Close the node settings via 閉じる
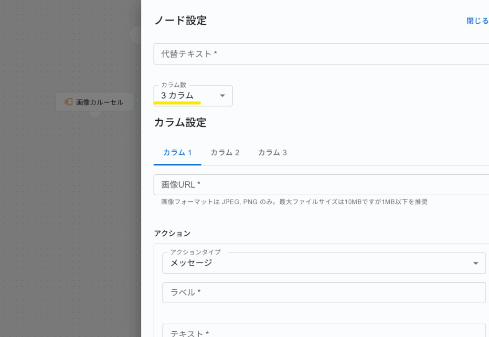489x337 pixels. pyautogui.click(x=477, y=21)
